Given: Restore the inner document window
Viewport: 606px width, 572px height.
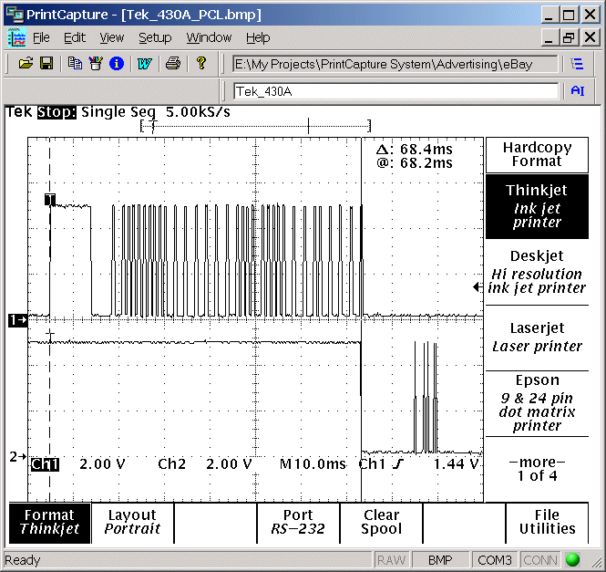Looking at the screenshot, I should point(569,38).
